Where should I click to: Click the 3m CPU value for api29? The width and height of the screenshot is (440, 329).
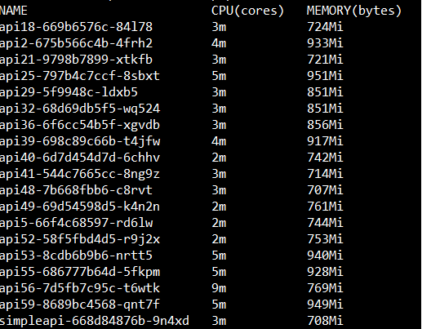click(x=219, y=92)
